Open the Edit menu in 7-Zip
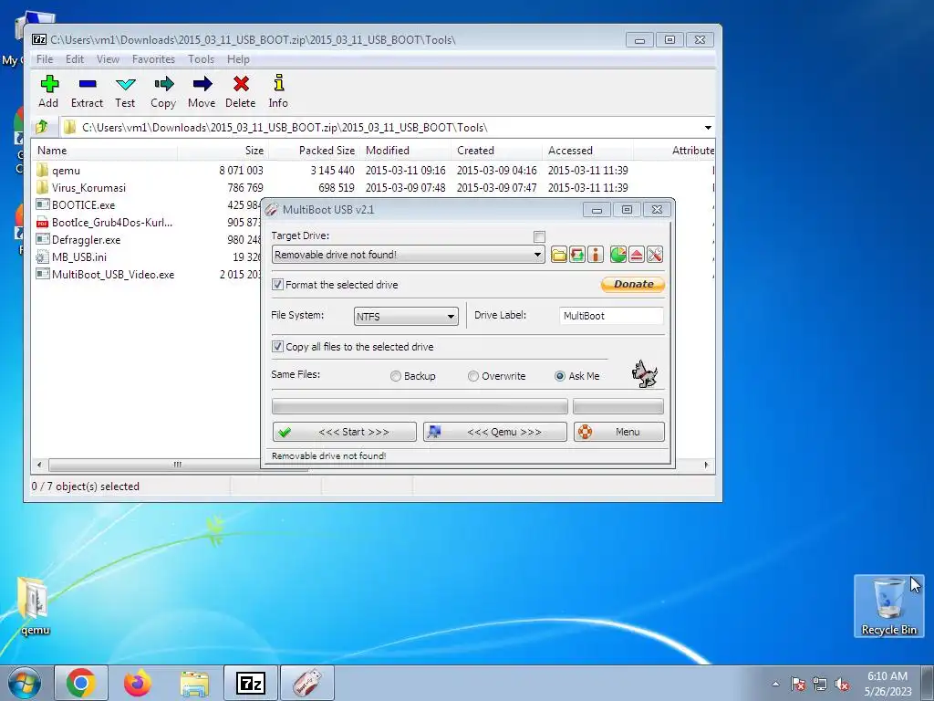The width and height of the screenshot is (934, 701). (75, 59)
